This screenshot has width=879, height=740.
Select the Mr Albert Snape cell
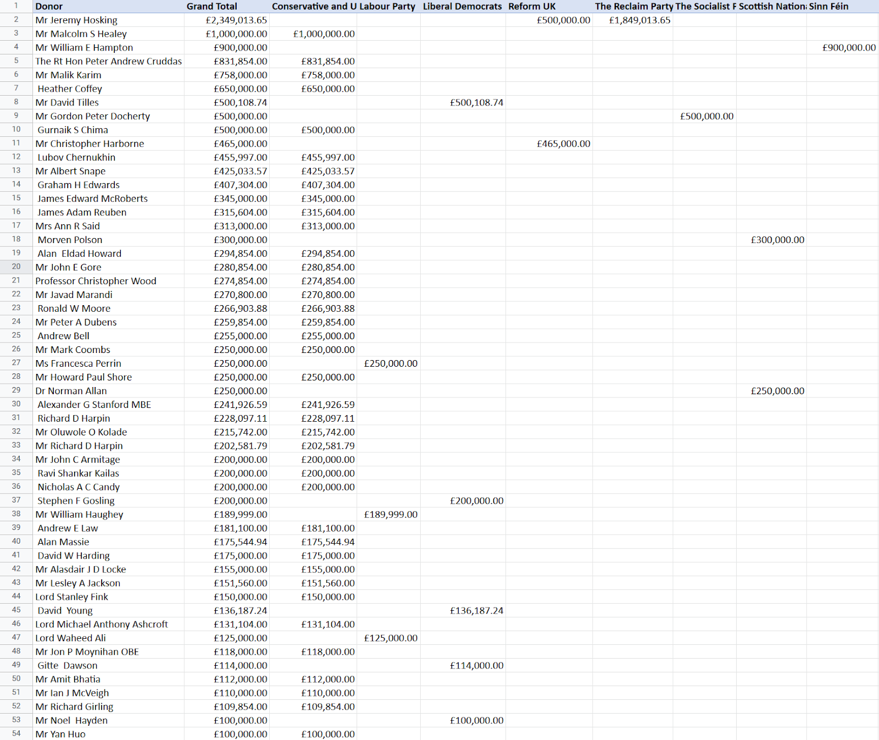click(x=108, y=172)
